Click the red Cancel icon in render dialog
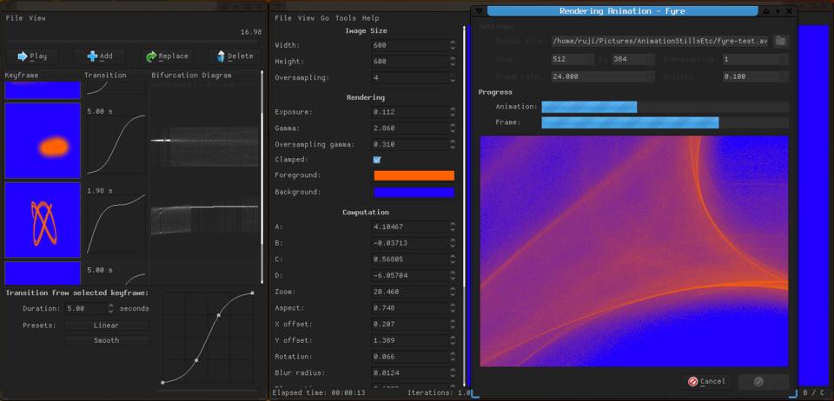 tap(692, 381)
